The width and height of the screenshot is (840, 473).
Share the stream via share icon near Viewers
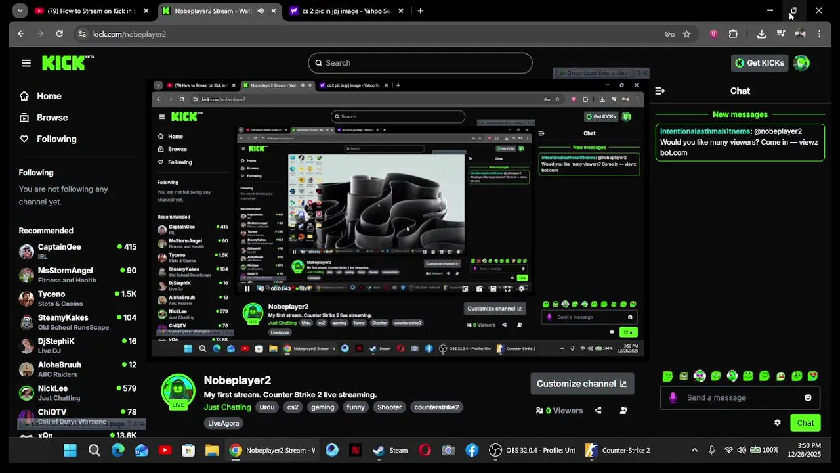tap(598, 411)
